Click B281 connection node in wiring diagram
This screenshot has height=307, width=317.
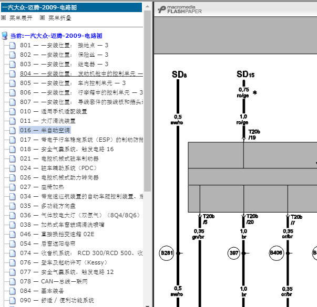[166, 253]
